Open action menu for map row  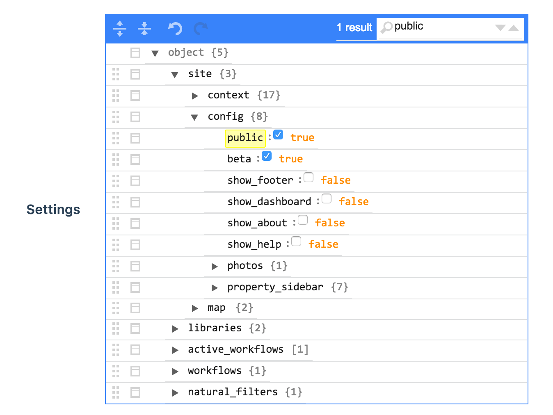tap(135, 308)
